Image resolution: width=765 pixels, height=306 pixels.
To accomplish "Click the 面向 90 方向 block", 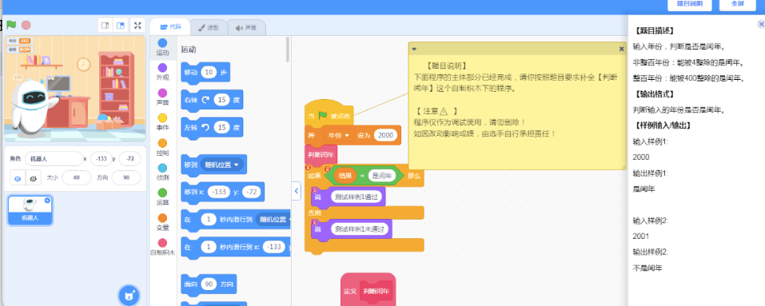I will pyautogui.click(x=209, y=284).
